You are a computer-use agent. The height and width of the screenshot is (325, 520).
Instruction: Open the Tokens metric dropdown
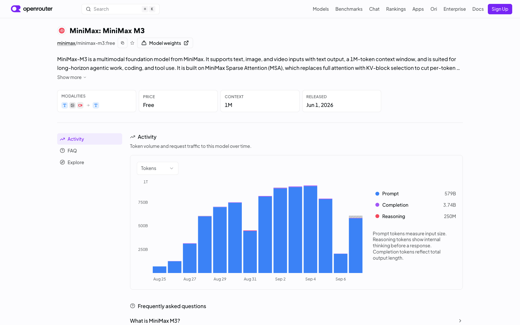point(158,168)
